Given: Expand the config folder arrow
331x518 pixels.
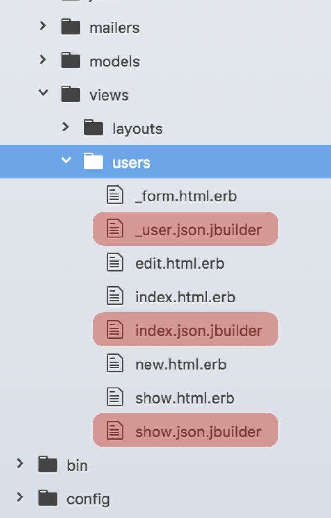Looking at the screenshot, I should point(20,497).
